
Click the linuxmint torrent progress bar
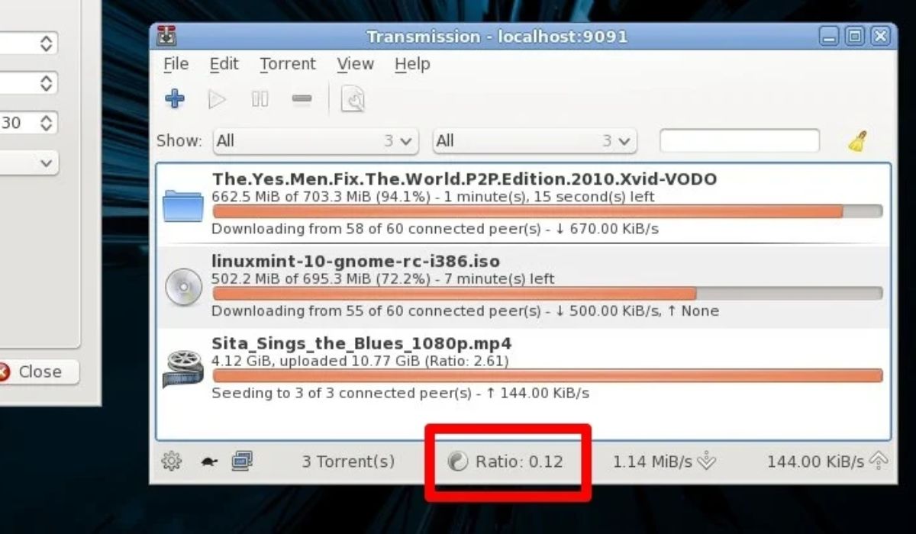[547, 294]
